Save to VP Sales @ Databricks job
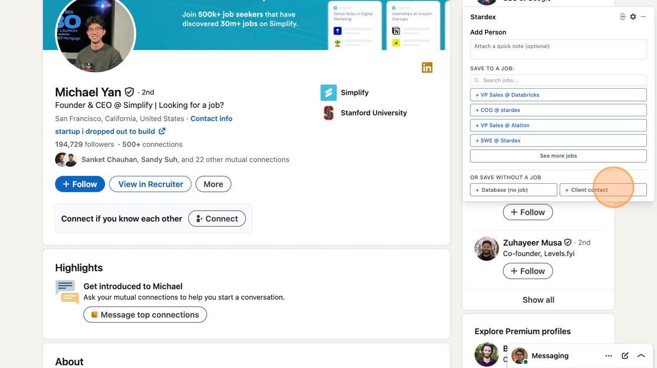 tap(558, 95)
